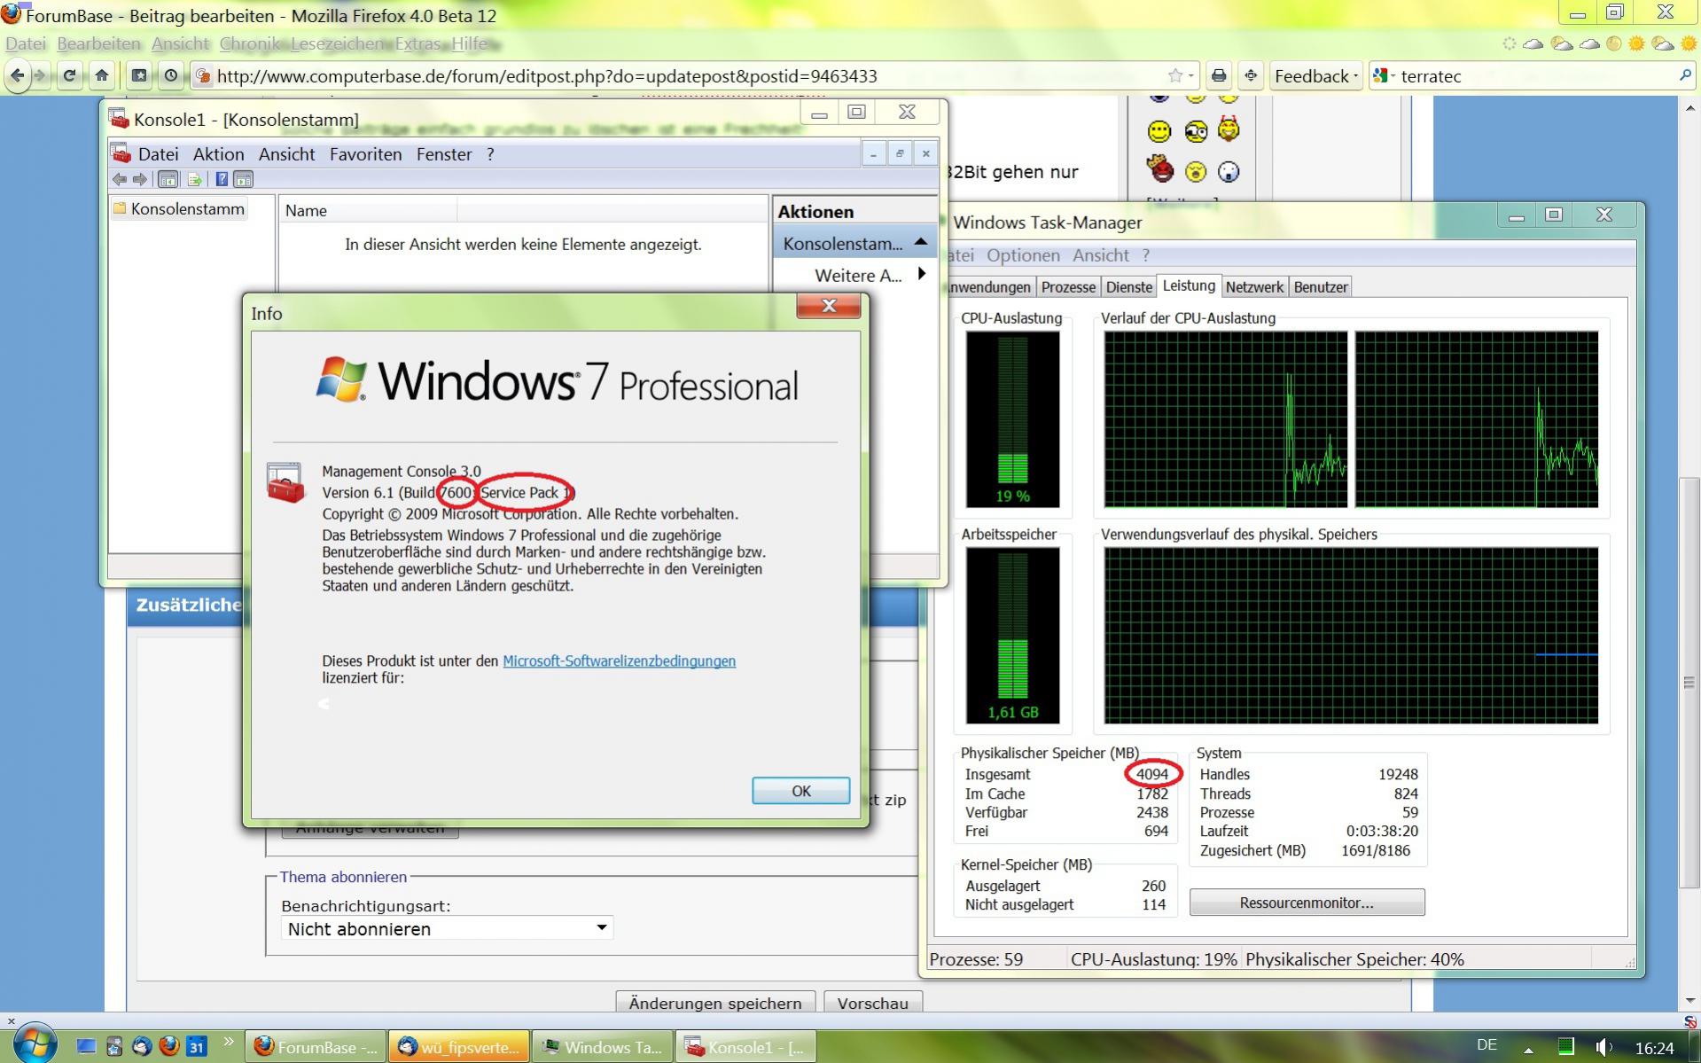Insert the devil-horned laughing smiley
1701x1063 pixels.
click(x=1229, y=130)
